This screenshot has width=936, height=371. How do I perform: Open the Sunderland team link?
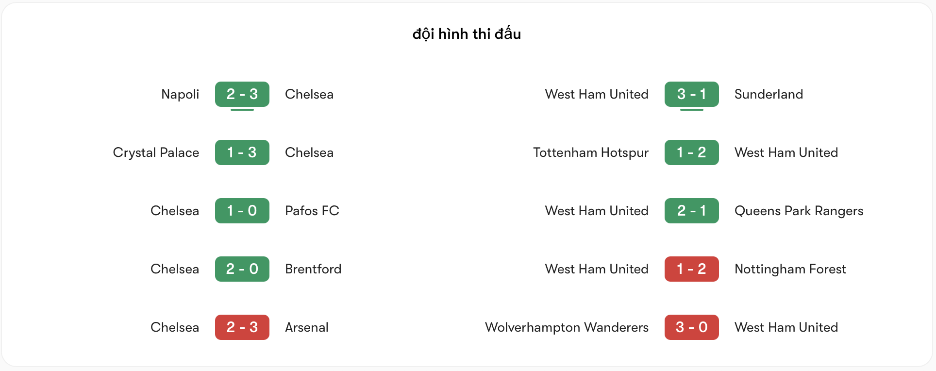pyautogui.click(x=769, y=94)
